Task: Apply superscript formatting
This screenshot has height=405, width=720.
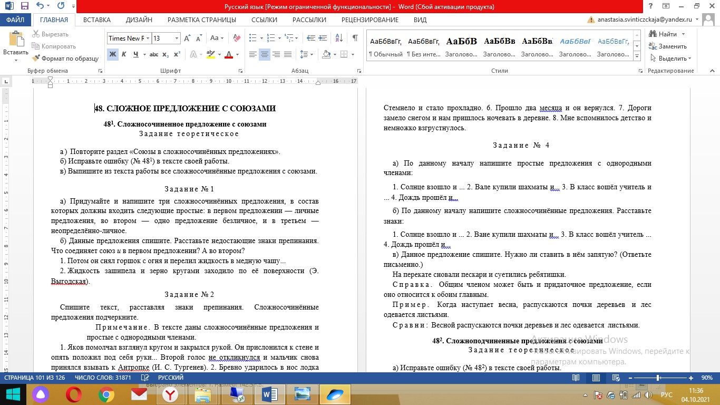Action: (177, 54)
